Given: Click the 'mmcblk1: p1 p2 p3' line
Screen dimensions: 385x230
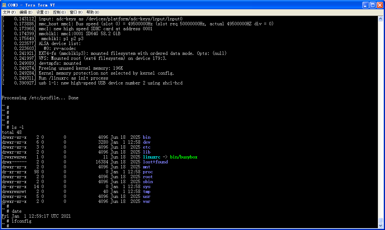Looking at the screenshot, I should coord(43,39).
